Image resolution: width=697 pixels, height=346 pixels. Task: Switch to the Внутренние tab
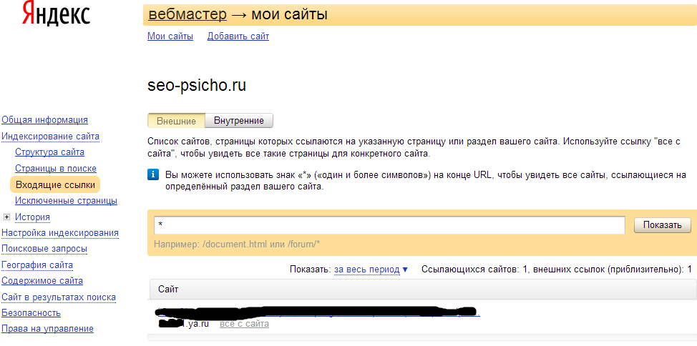(239, 121)
